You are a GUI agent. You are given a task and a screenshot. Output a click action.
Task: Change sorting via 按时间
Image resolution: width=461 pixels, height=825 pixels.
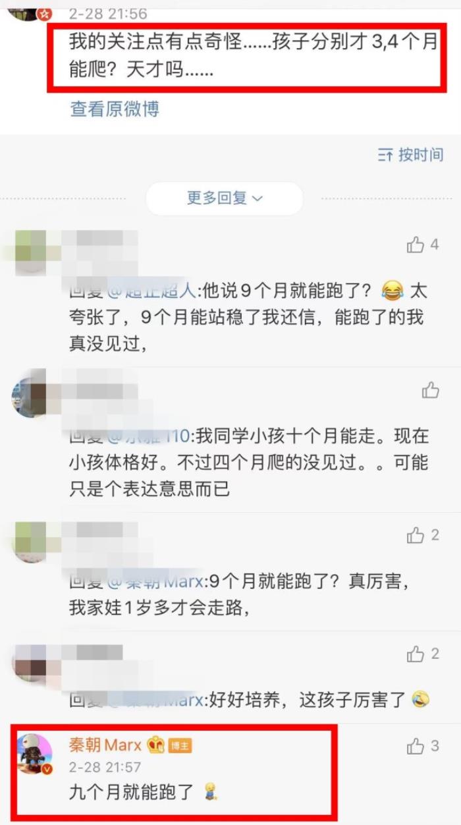[x=410, y=156]
